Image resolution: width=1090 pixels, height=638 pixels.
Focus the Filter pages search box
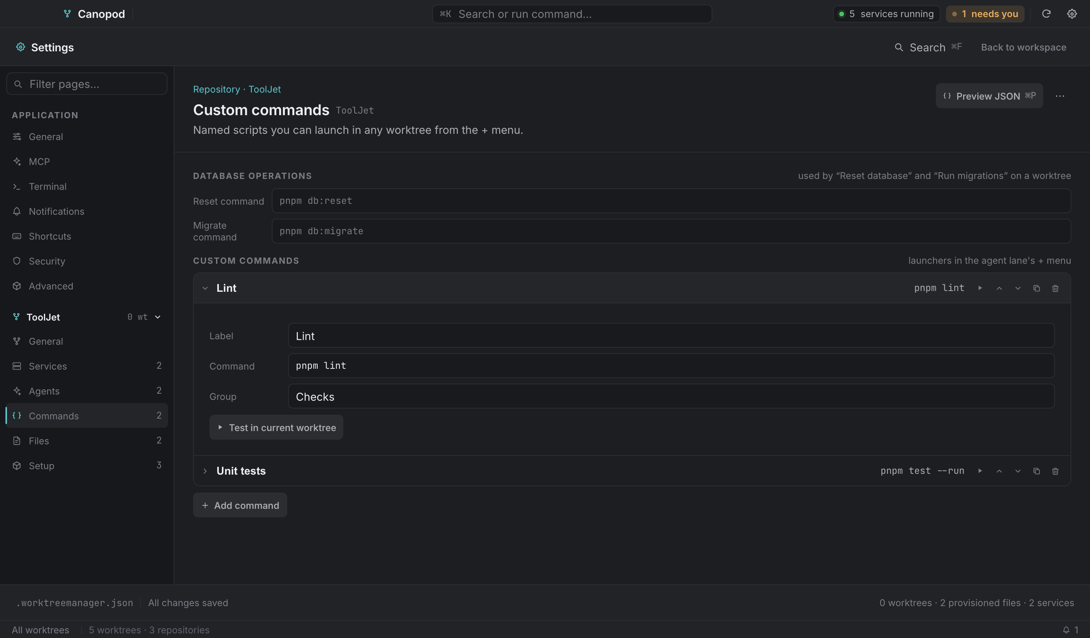86,84
